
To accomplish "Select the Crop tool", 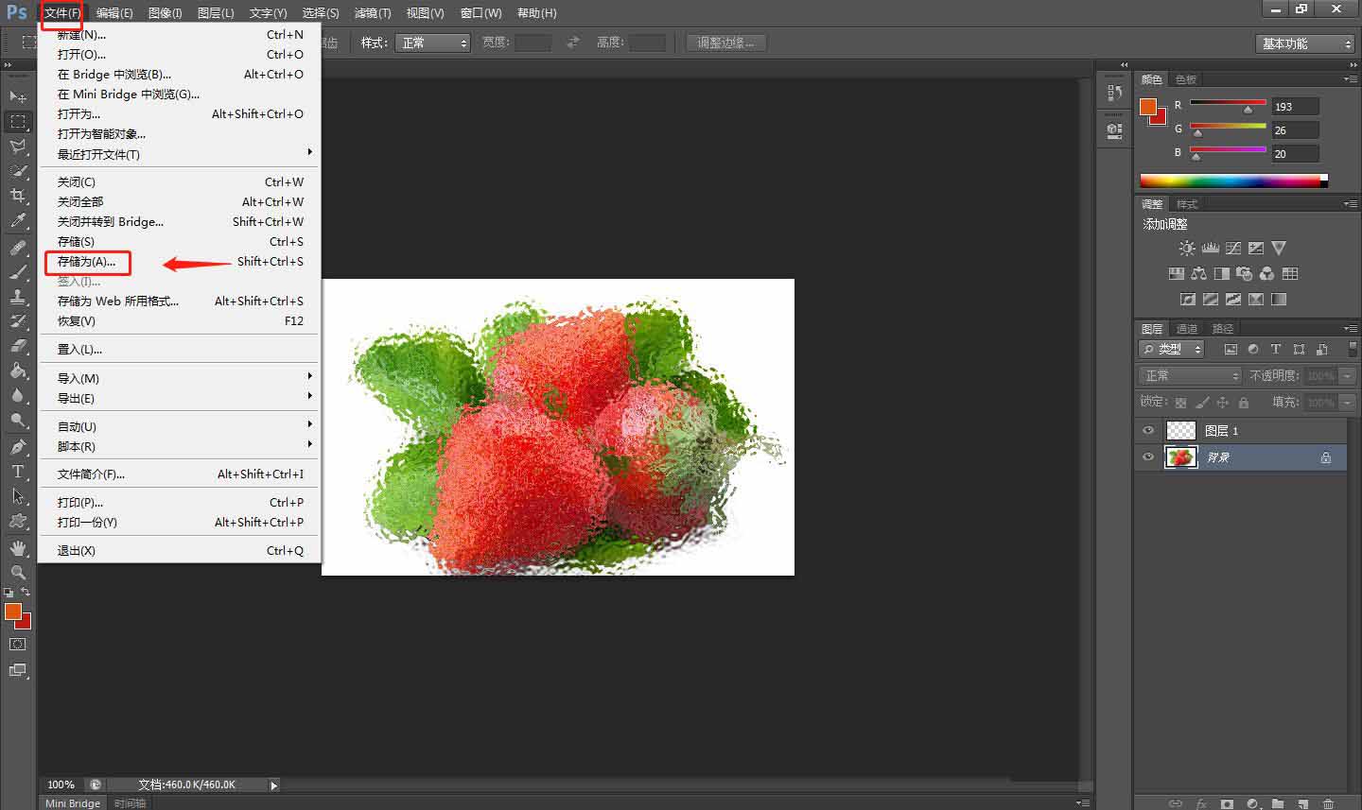I will coord(17,196).
